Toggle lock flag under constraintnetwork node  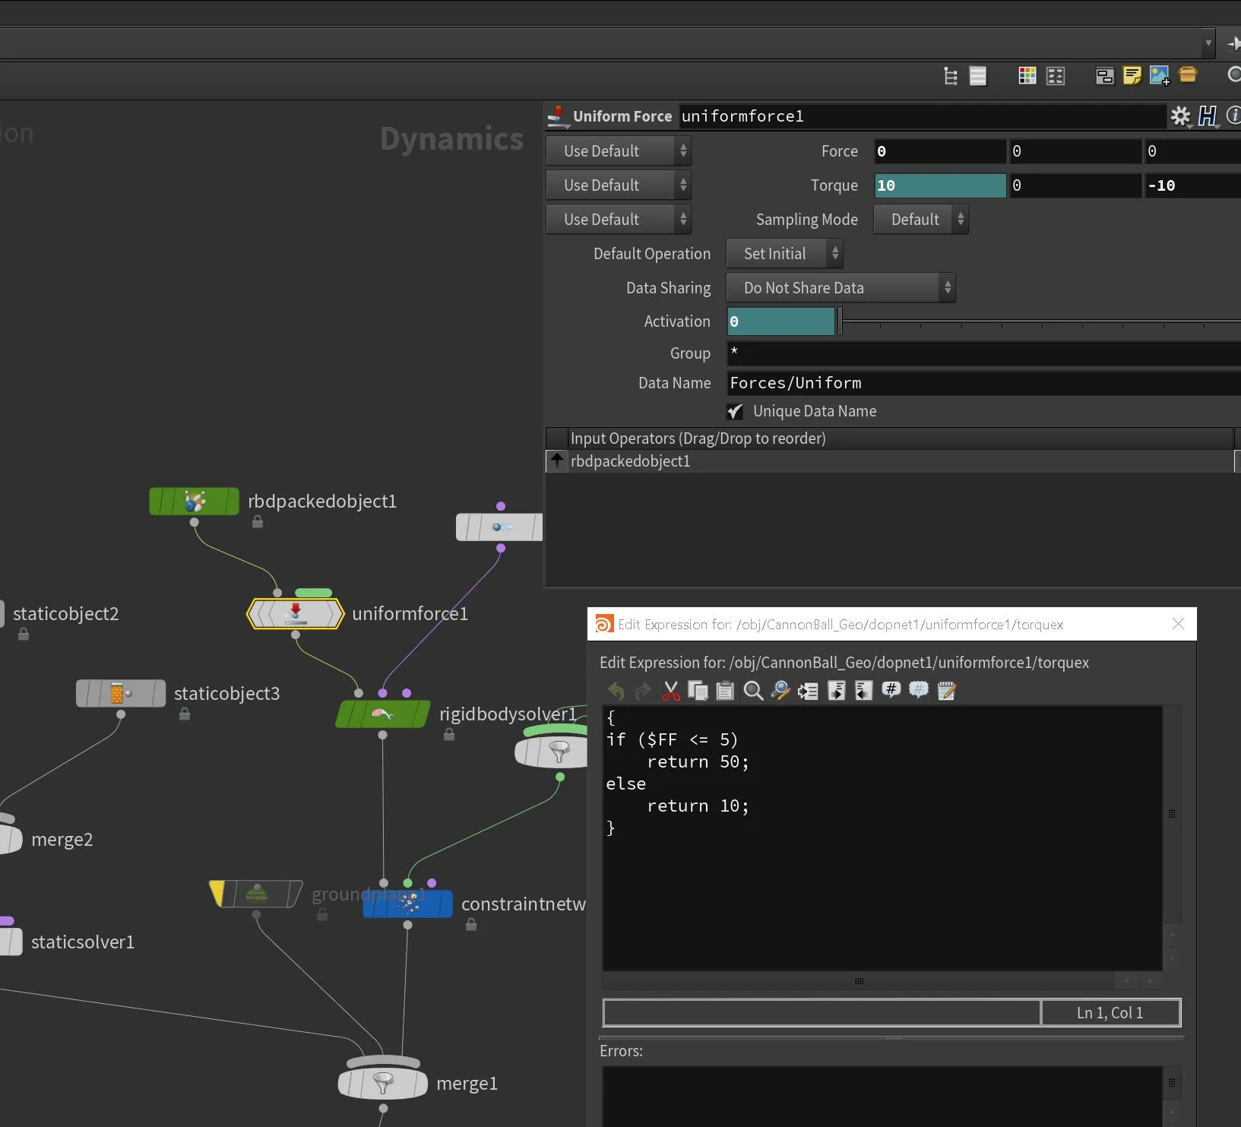coord(471,924)
